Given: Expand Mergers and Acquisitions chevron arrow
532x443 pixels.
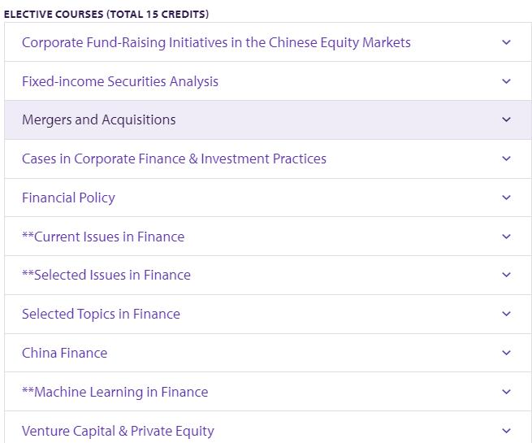Looking at the screenshot, I should click(x=506, y=119).
